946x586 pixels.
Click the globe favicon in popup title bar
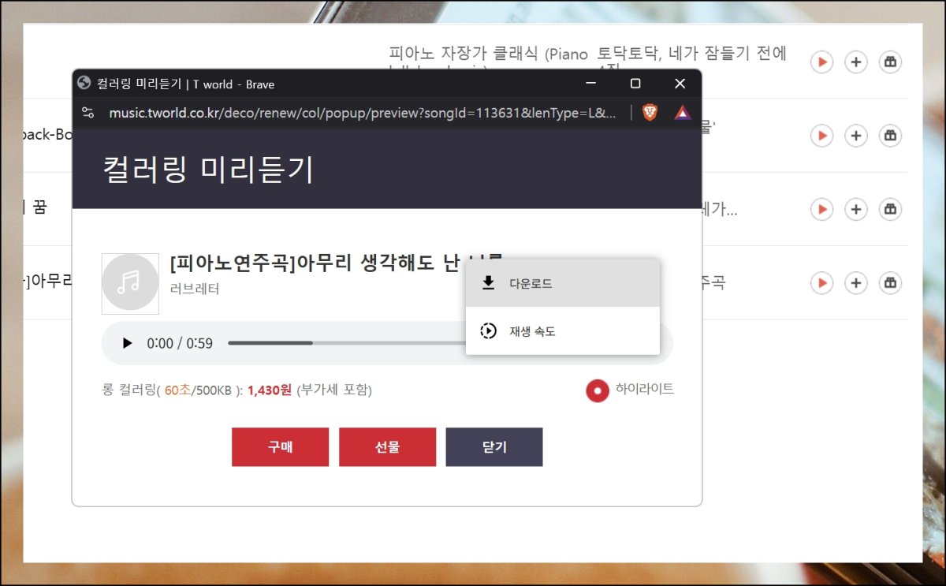click(84, 84)
